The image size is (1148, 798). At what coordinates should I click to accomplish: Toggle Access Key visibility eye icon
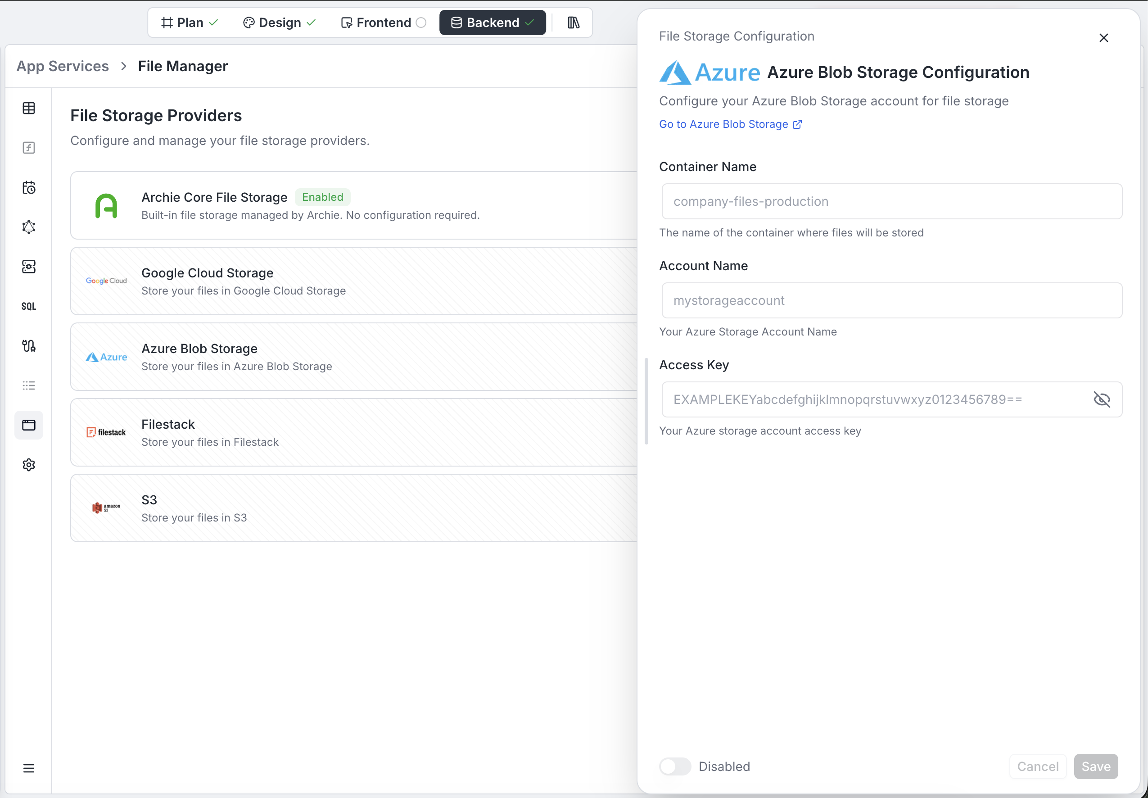pos(1102,399)
